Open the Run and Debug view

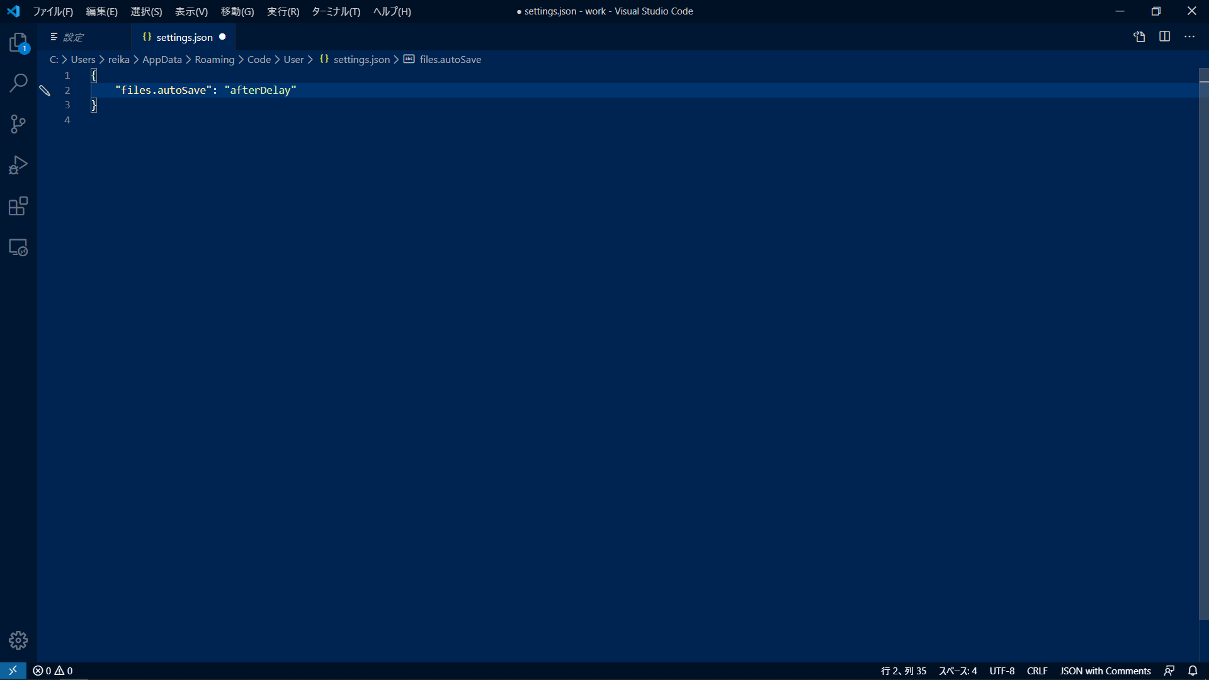tap(18, 165)
